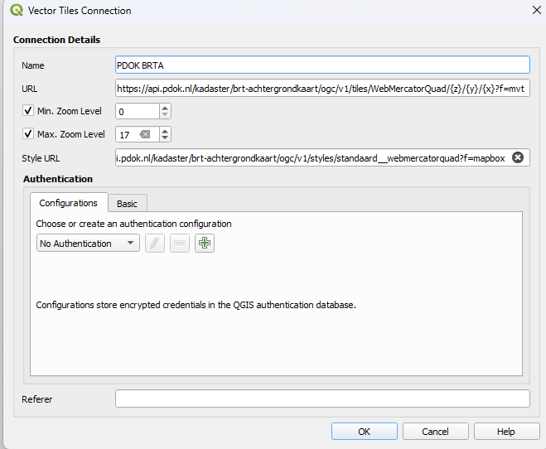546x449 pixels.
Task: Click the Max. Zoom Level value 17
Action: pos(124,135)
